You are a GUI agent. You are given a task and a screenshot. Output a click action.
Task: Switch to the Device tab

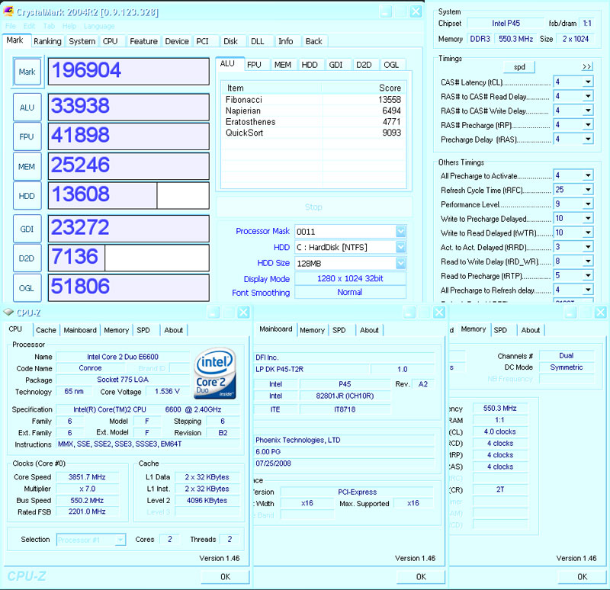tap(177, 41)
